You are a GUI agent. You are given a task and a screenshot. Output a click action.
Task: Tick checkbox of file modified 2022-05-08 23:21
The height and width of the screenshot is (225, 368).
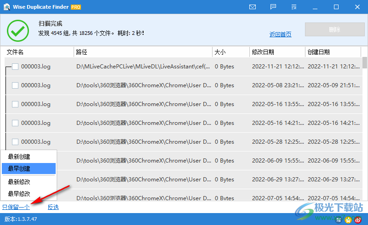(x=15, y=85)
